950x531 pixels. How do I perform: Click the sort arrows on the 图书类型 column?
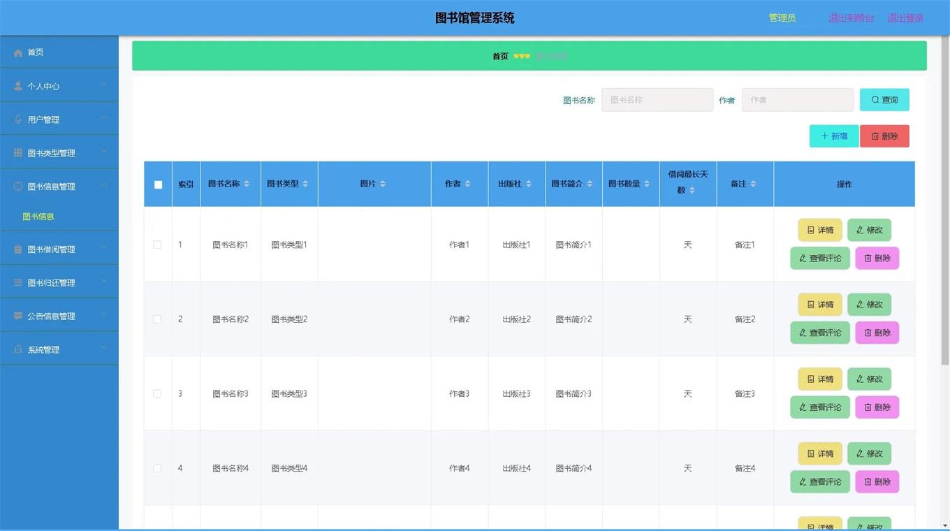(305, 184)
